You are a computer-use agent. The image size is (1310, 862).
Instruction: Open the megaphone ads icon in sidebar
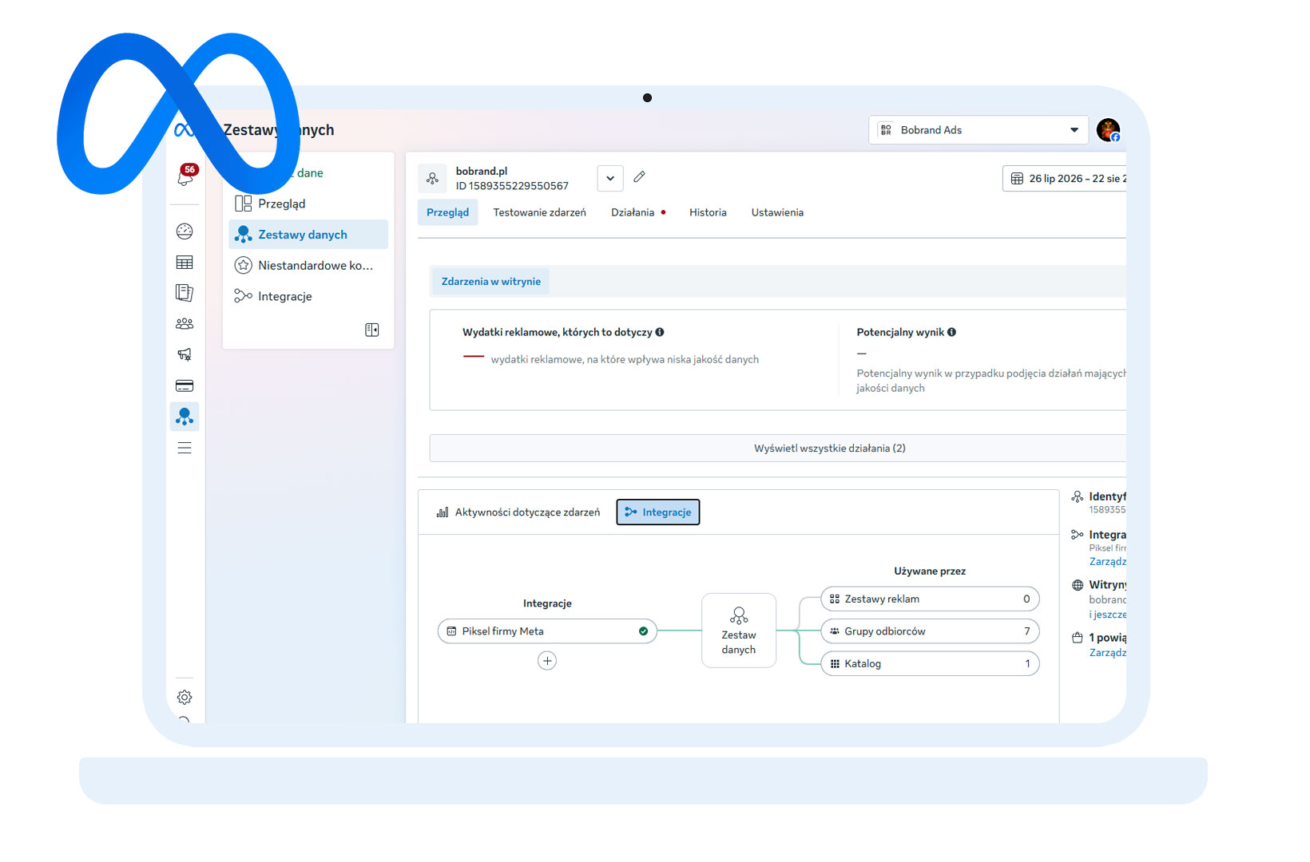tap(185, 354)
